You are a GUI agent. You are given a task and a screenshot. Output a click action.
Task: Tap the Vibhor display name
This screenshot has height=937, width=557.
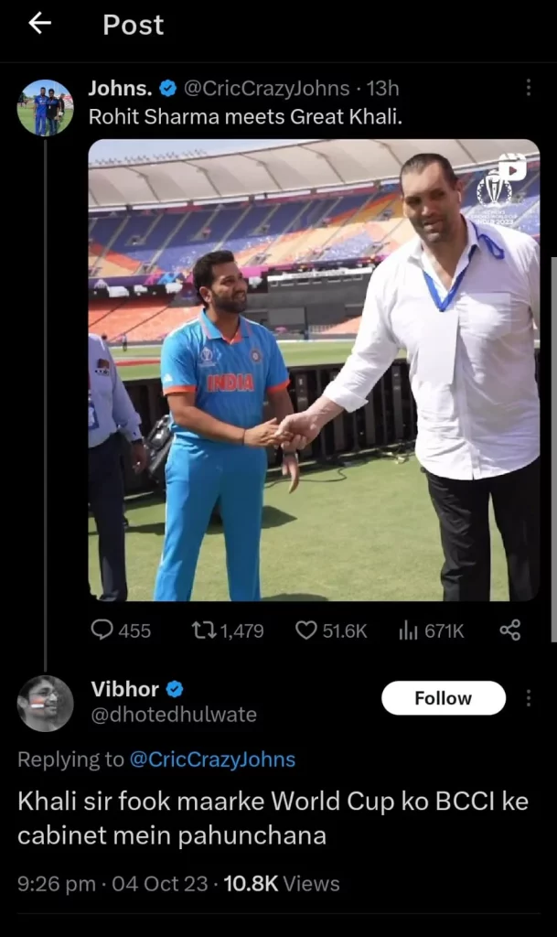coord(125,689)
